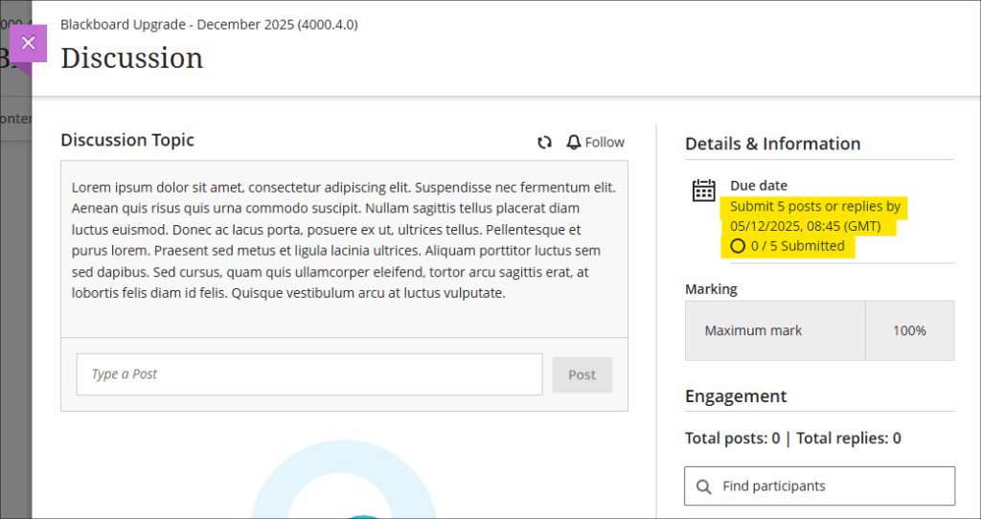Click the Lorem ipsum topic description text
Image resolution: width=981 pixels, height=519 pixels.
click(x=343, y=240)
